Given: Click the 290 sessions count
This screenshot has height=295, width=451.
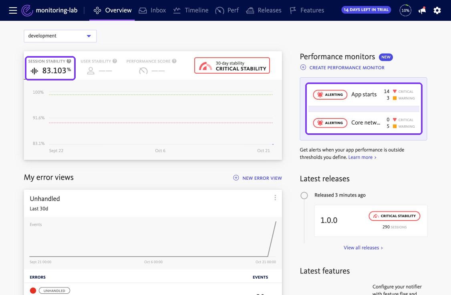Looking at the screenshot, I should click(x=395, y=227).
